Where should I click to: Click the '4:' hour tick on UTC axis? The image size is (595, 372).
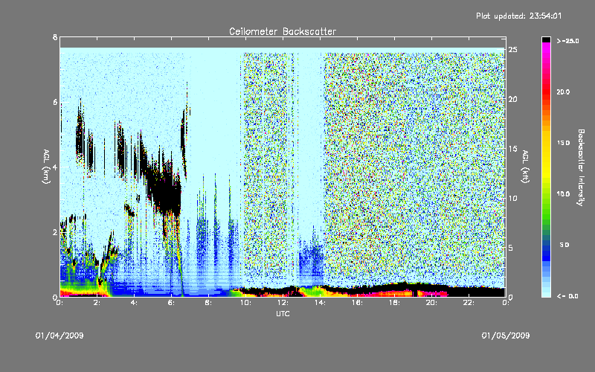(135, 303)
